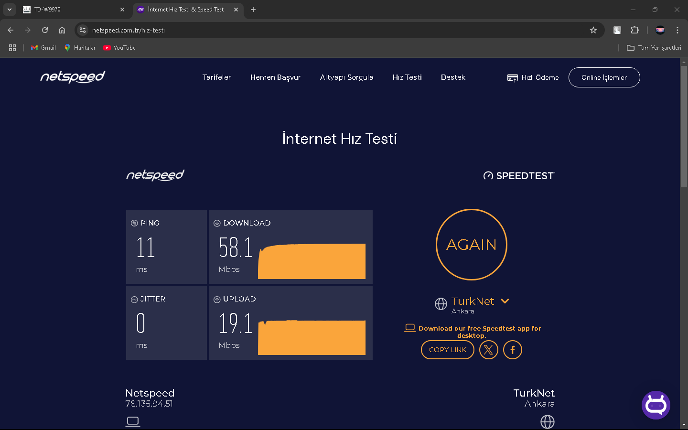This screenshot has height=430, width=688.
Task: Click the IP address 78.135.94.51
Action: point(149,404)
